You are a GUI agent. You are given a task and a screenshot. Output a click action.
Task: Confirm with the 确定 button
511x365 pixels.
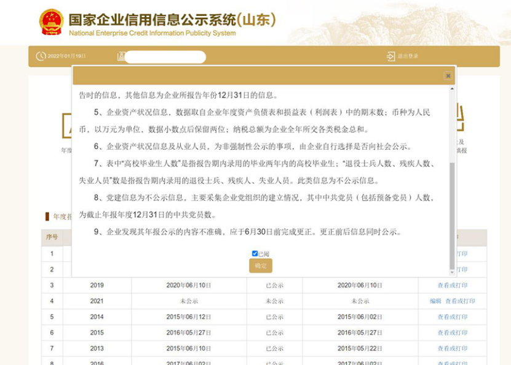click(x=261, y=266)
